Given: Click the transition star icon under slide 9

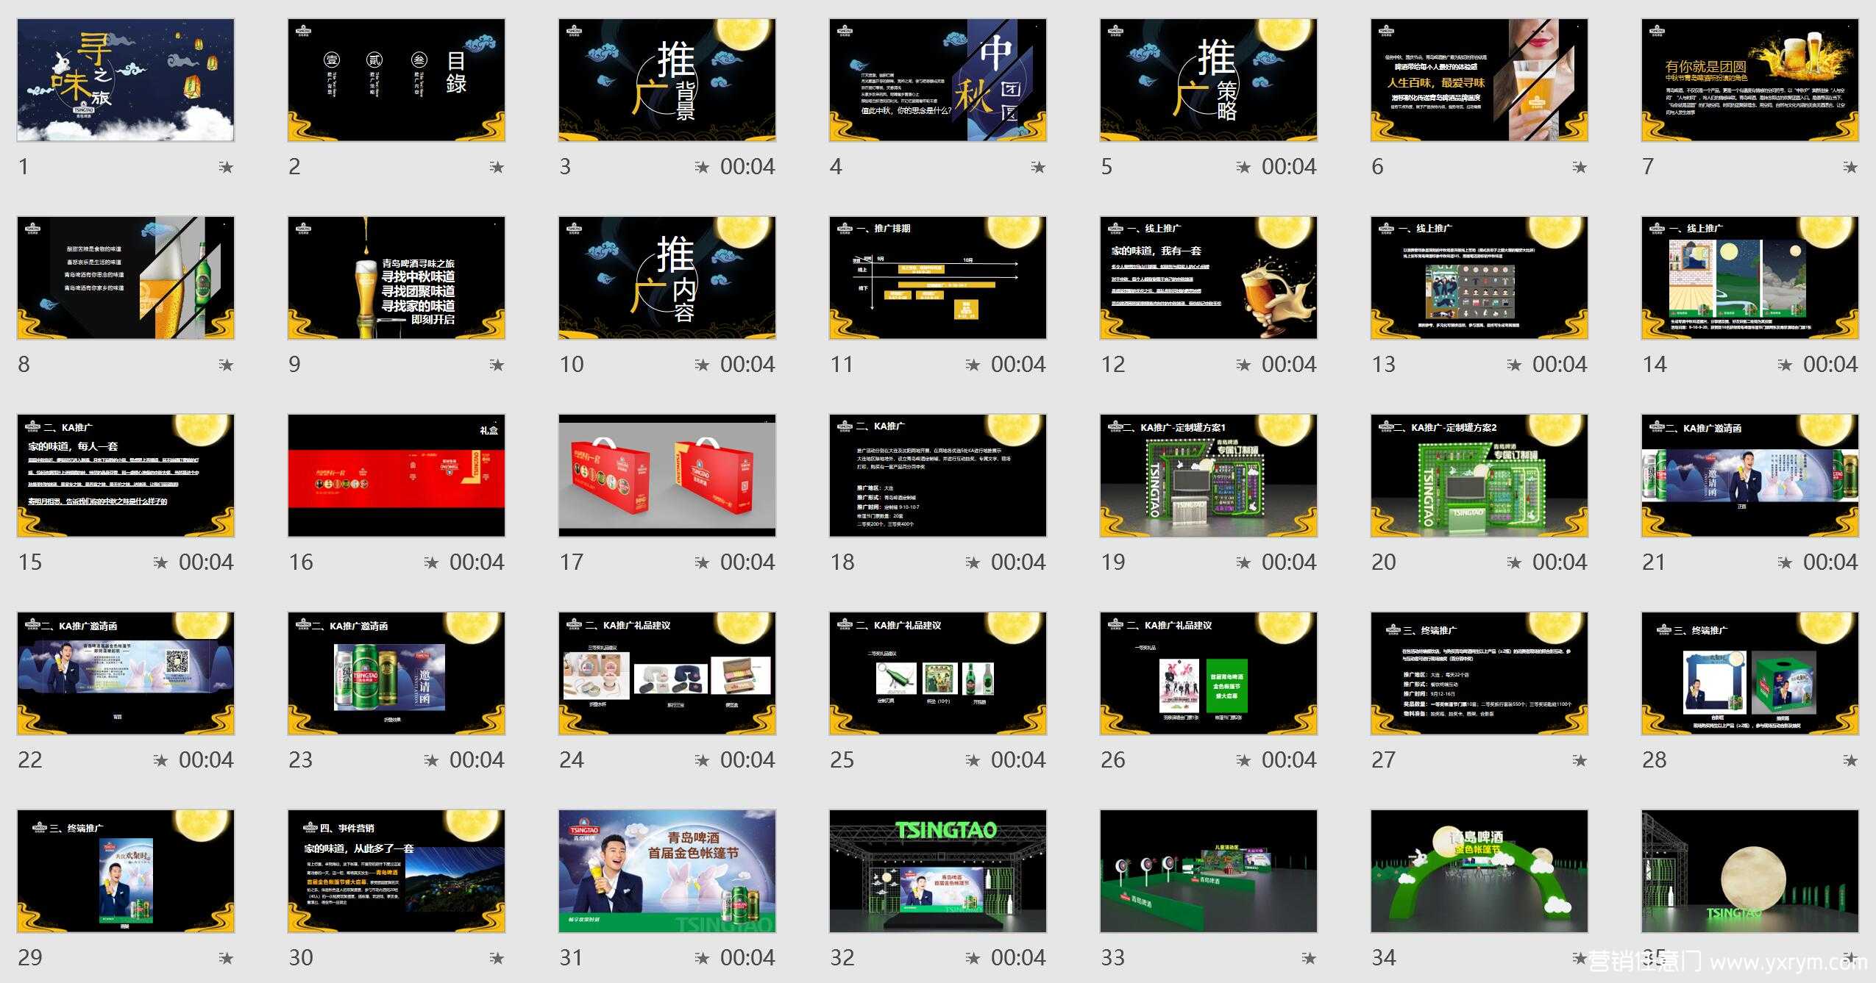Looking at the screenshot, I should pyautogui.click(x=497, y=365).
